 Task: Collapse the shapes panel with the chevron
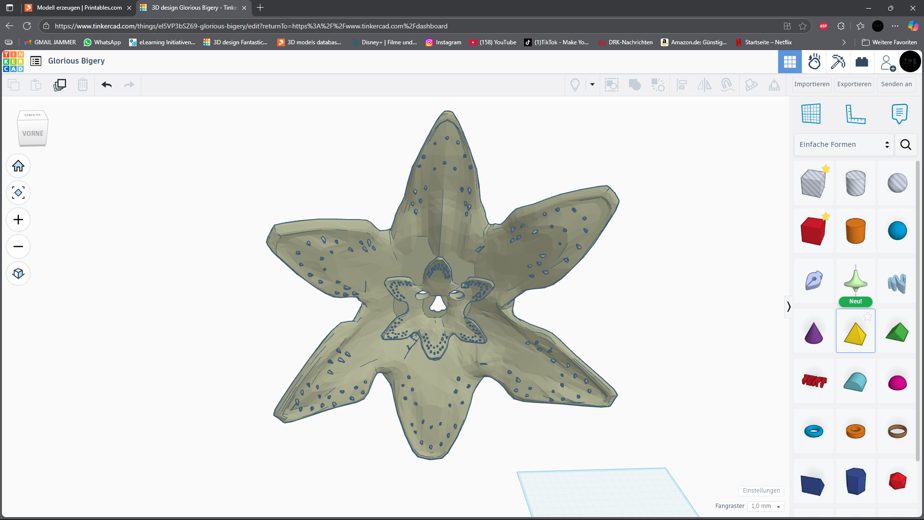[788, 307]
